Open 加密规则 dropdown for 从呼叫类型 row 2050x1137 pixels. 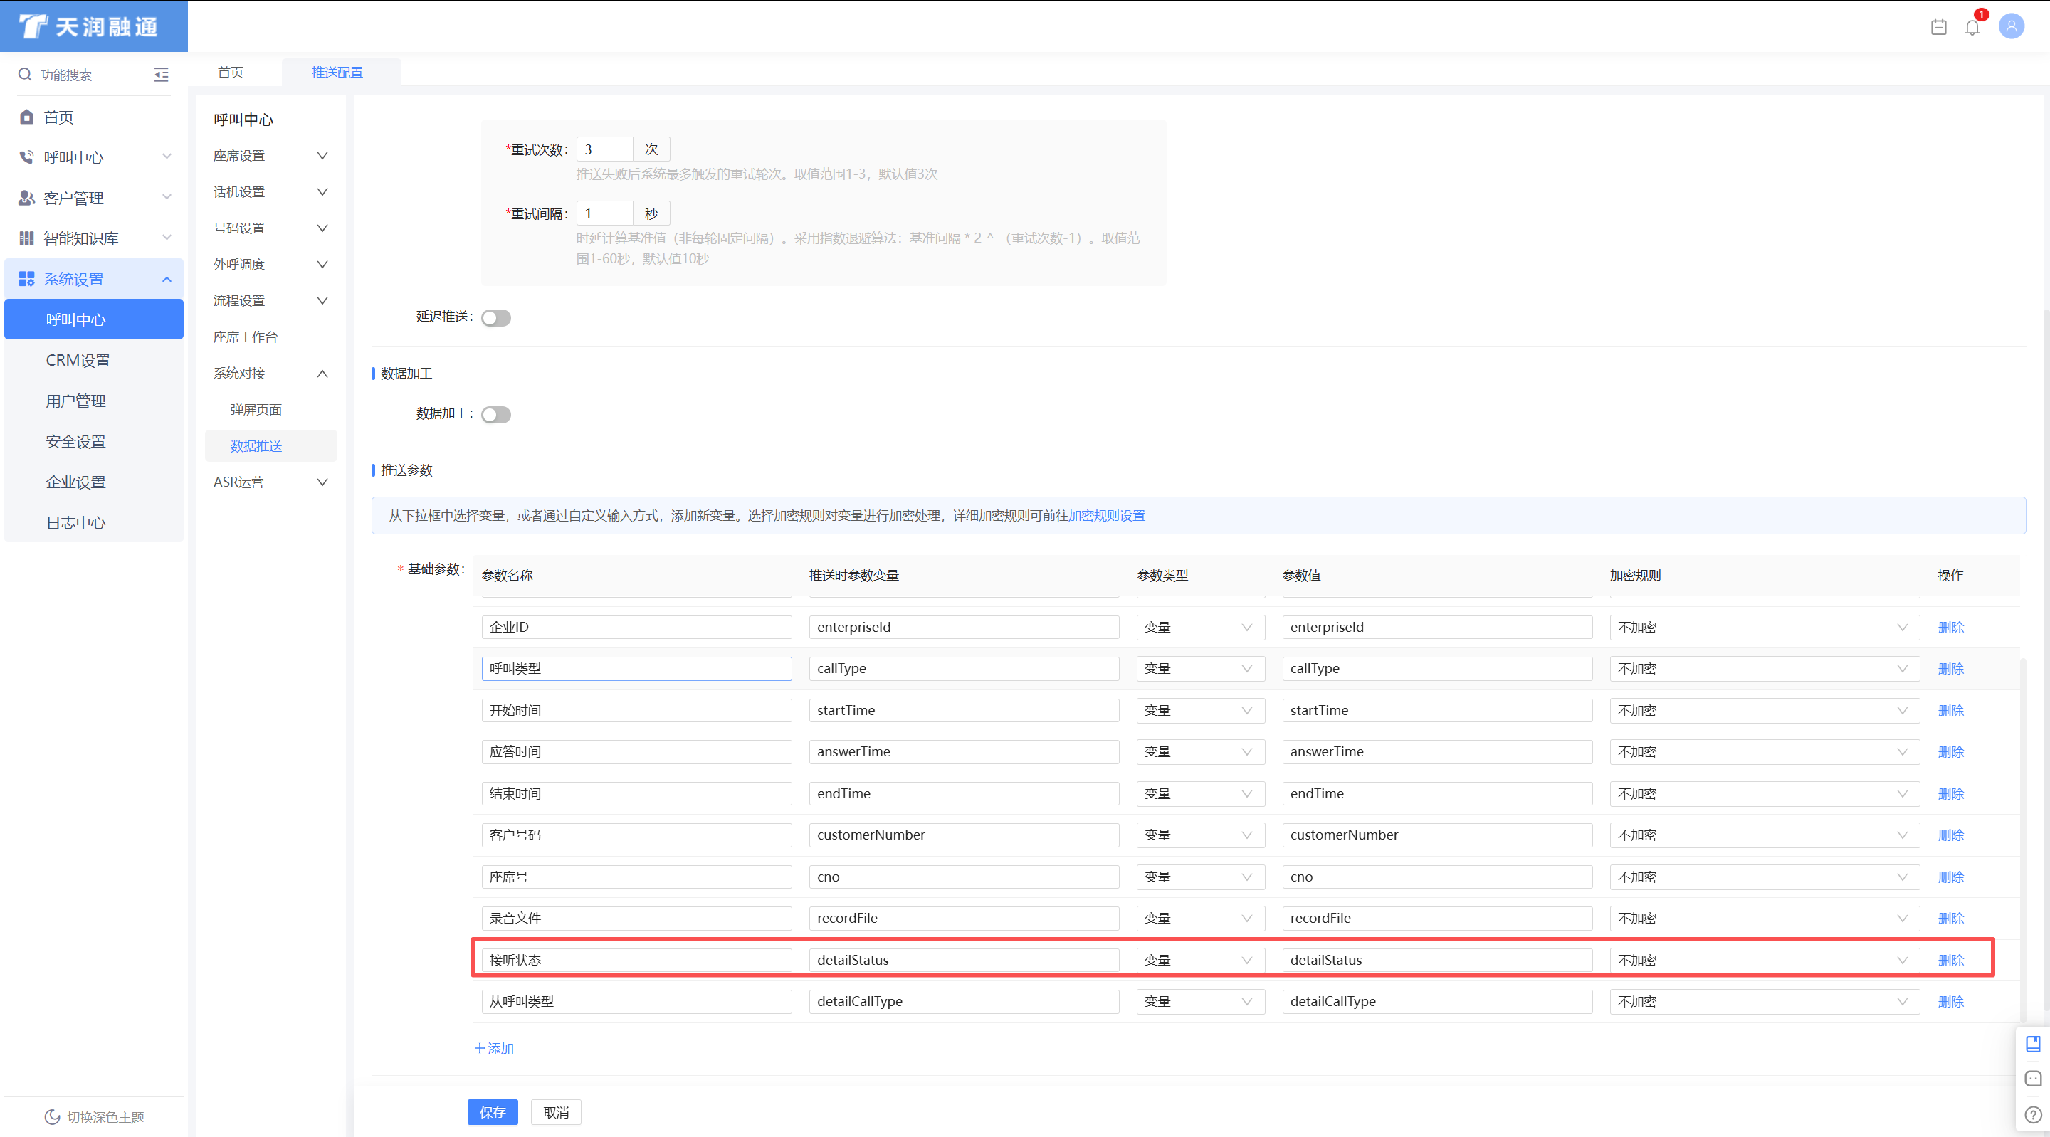tap(1765, 1002)
